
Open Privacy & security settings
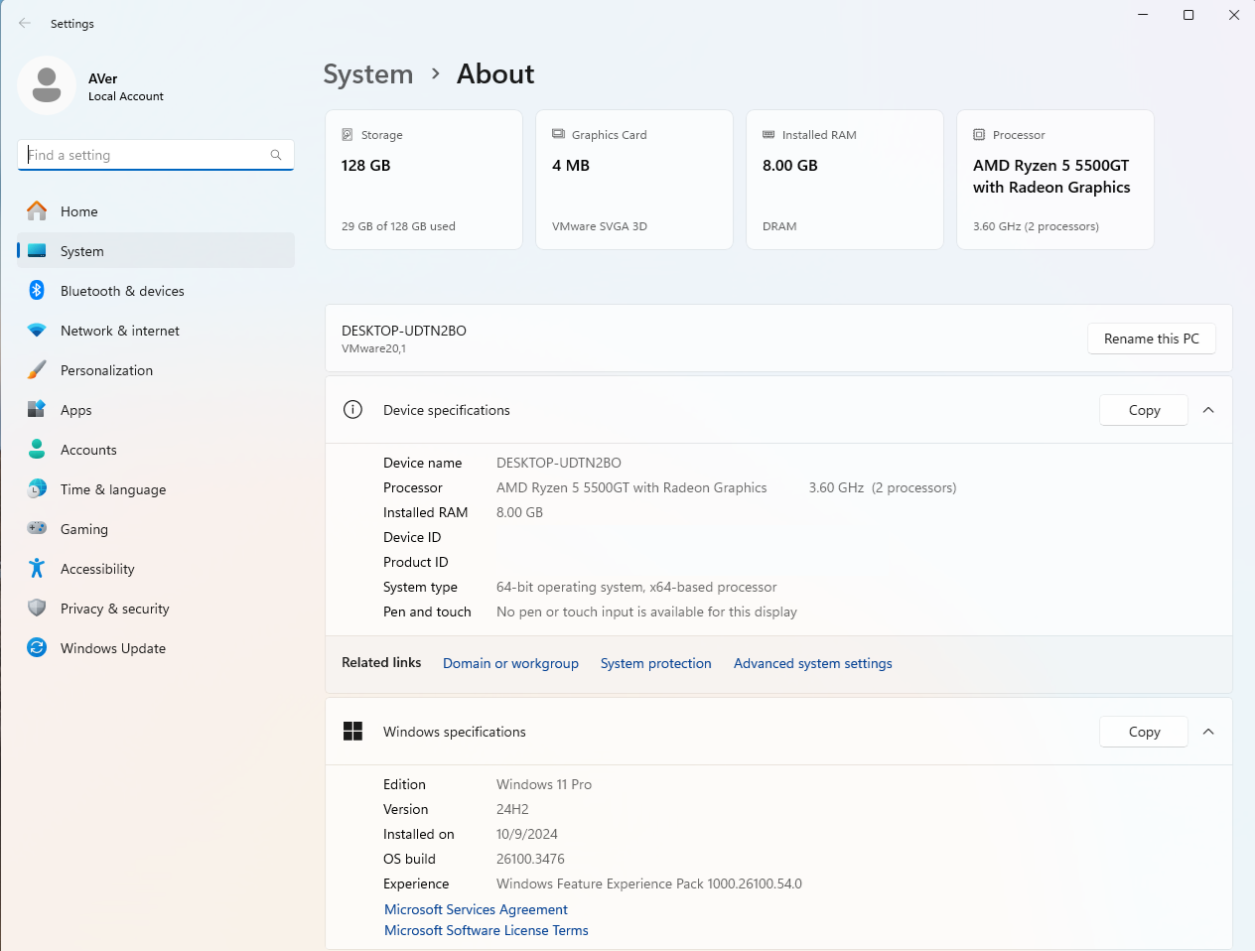click(156, 609)
